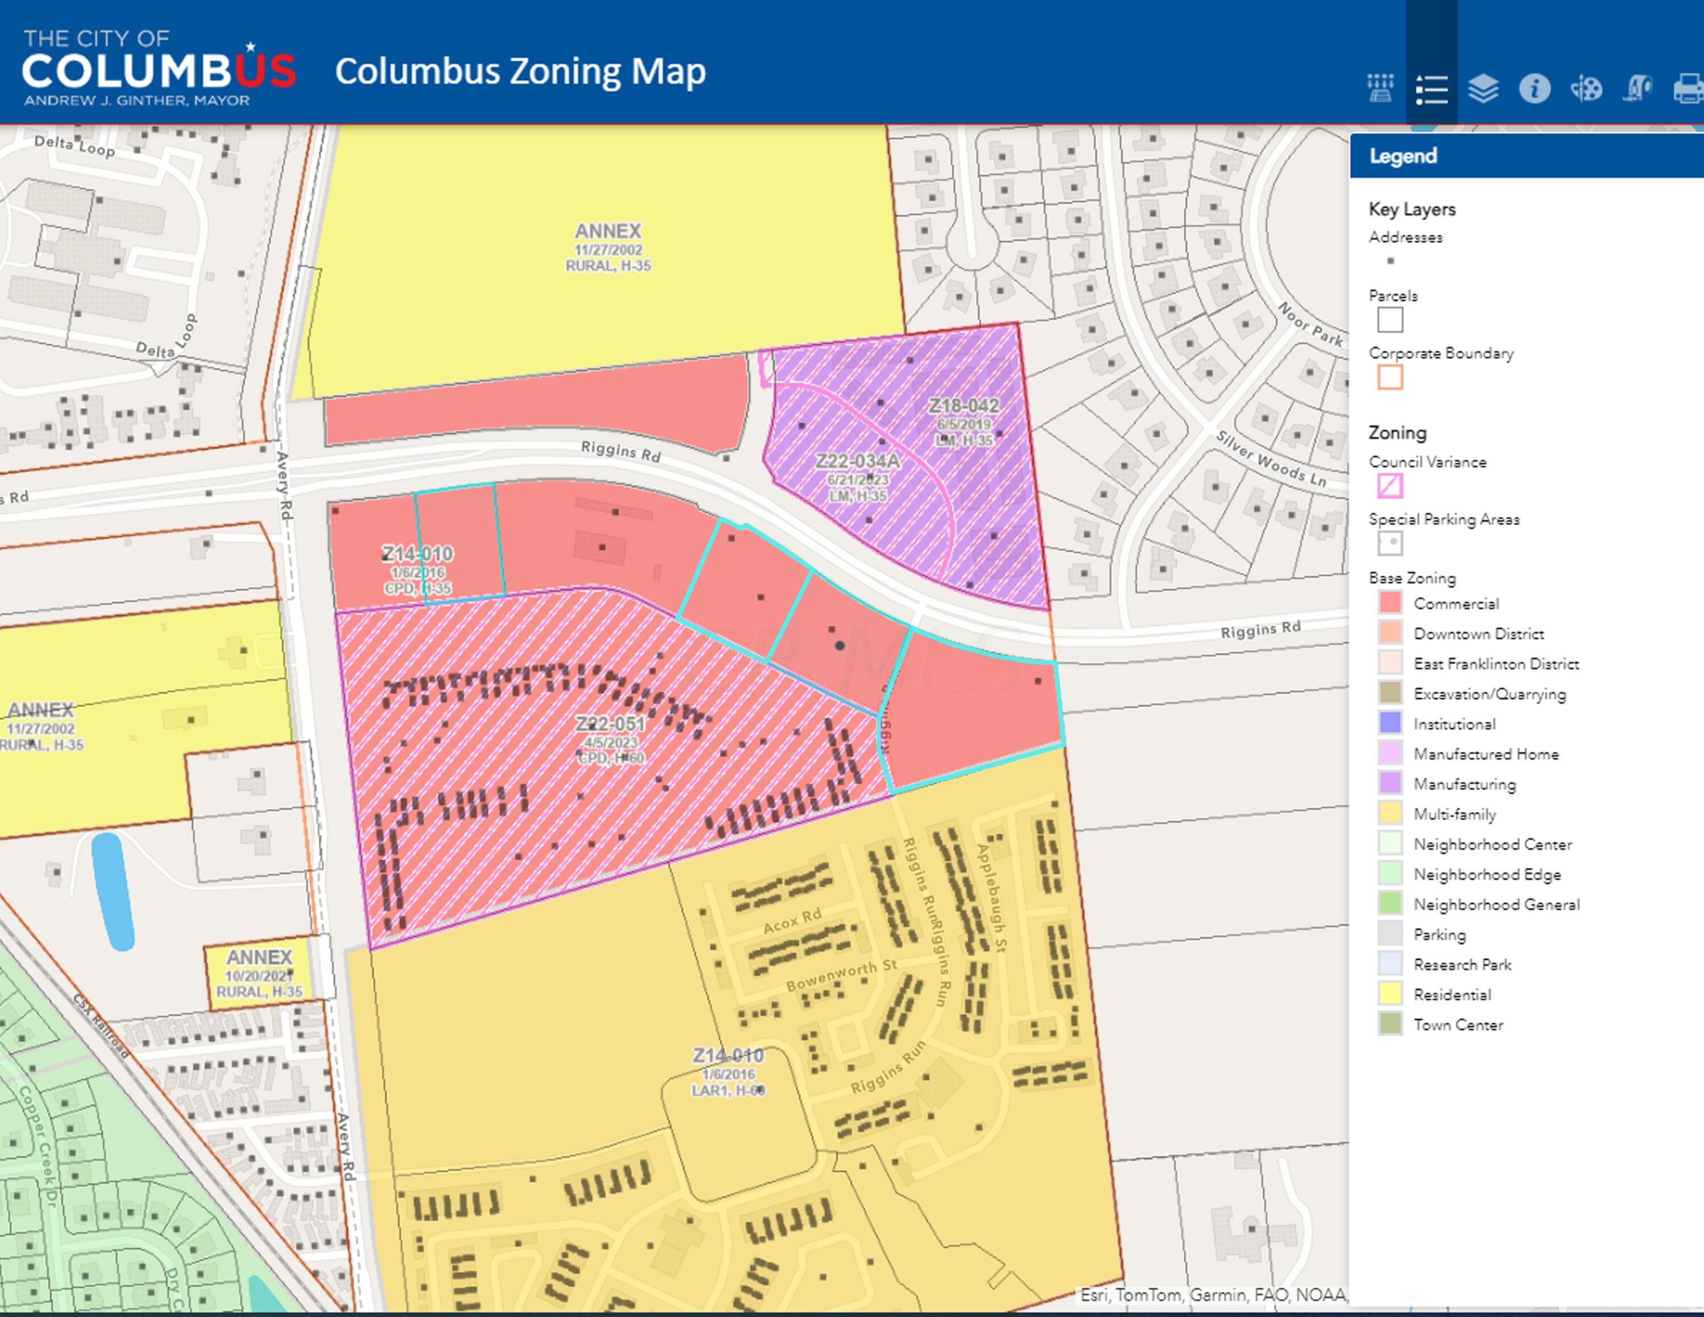
Task: Open the Legend widget icon
Action: [1431, 88]
